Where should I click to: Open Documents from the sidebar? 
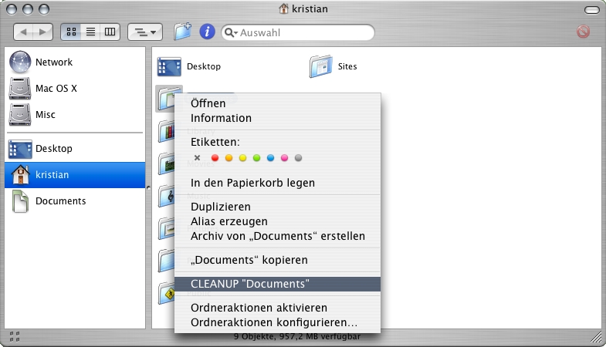coord(75,201)
